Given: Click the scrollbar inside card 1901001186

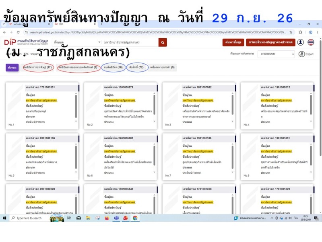Looking at the screenshot, I should pyautogui.click(x=233, y=157).
